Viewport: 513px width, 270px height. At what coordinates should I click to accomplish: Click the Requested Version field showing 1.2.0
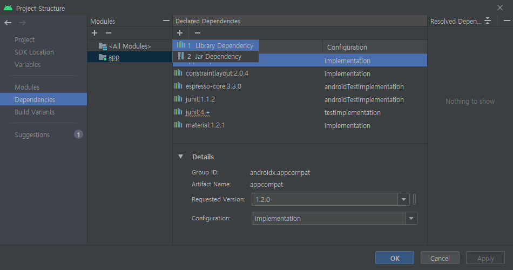tap(325, 199)
